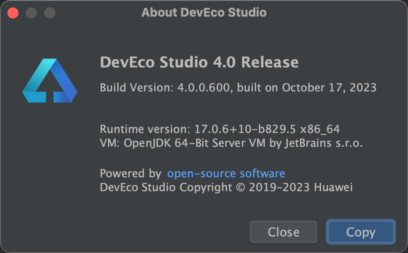
Task: Click the red window close button
Action: pos(13,13)
